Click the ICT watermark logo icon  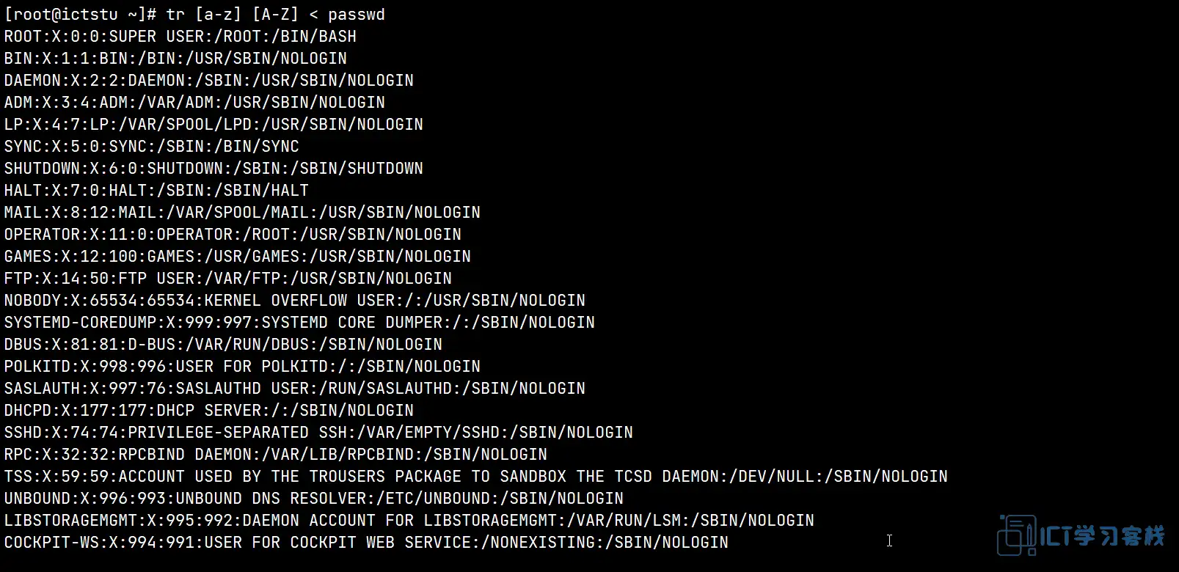pos(1017,535)
